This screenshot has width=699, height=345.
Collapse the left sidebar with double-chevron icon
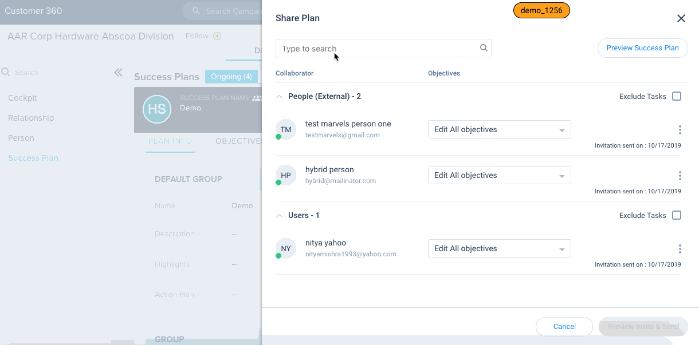tap(118, 73)
